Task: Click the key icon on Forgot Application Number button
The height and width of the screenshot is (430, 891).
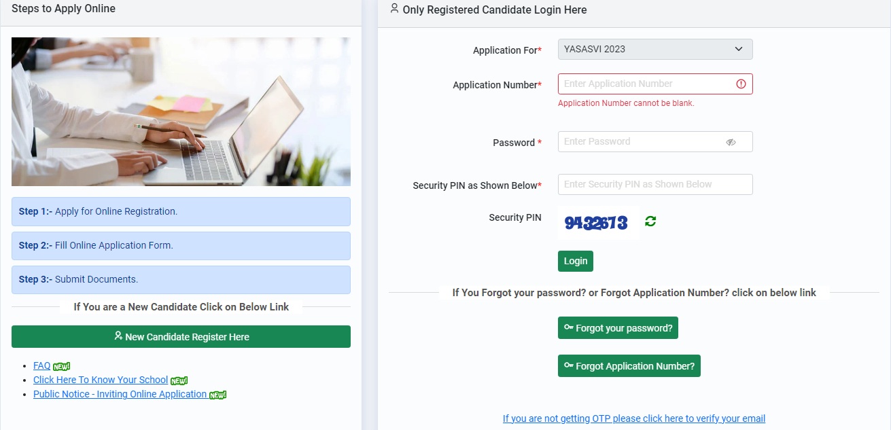Action: tap(567, 365)
